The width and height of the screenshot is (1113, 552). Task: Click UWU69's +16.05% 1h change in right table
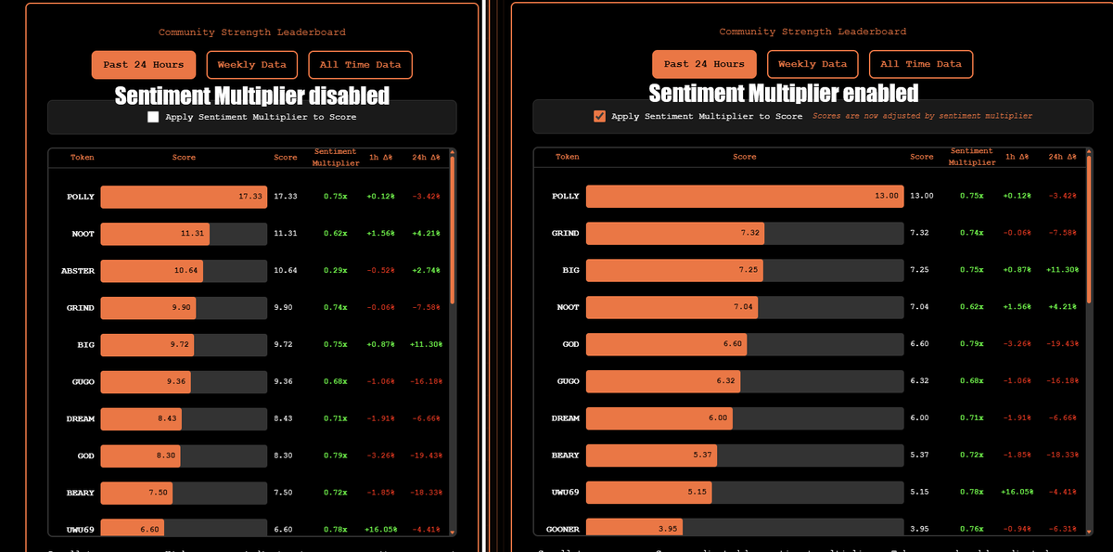click(x=1017, y=493)
